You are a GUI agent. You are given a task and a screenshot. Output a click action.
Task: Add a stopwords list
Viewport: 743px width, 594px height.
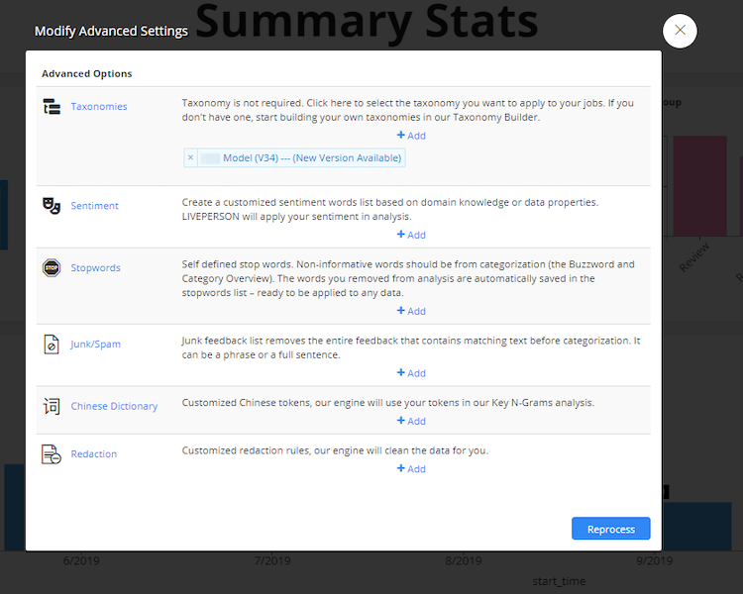point(411,311)
